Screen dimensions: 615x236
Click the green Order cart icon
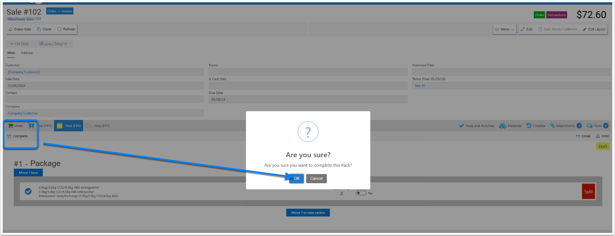(11, 126)
